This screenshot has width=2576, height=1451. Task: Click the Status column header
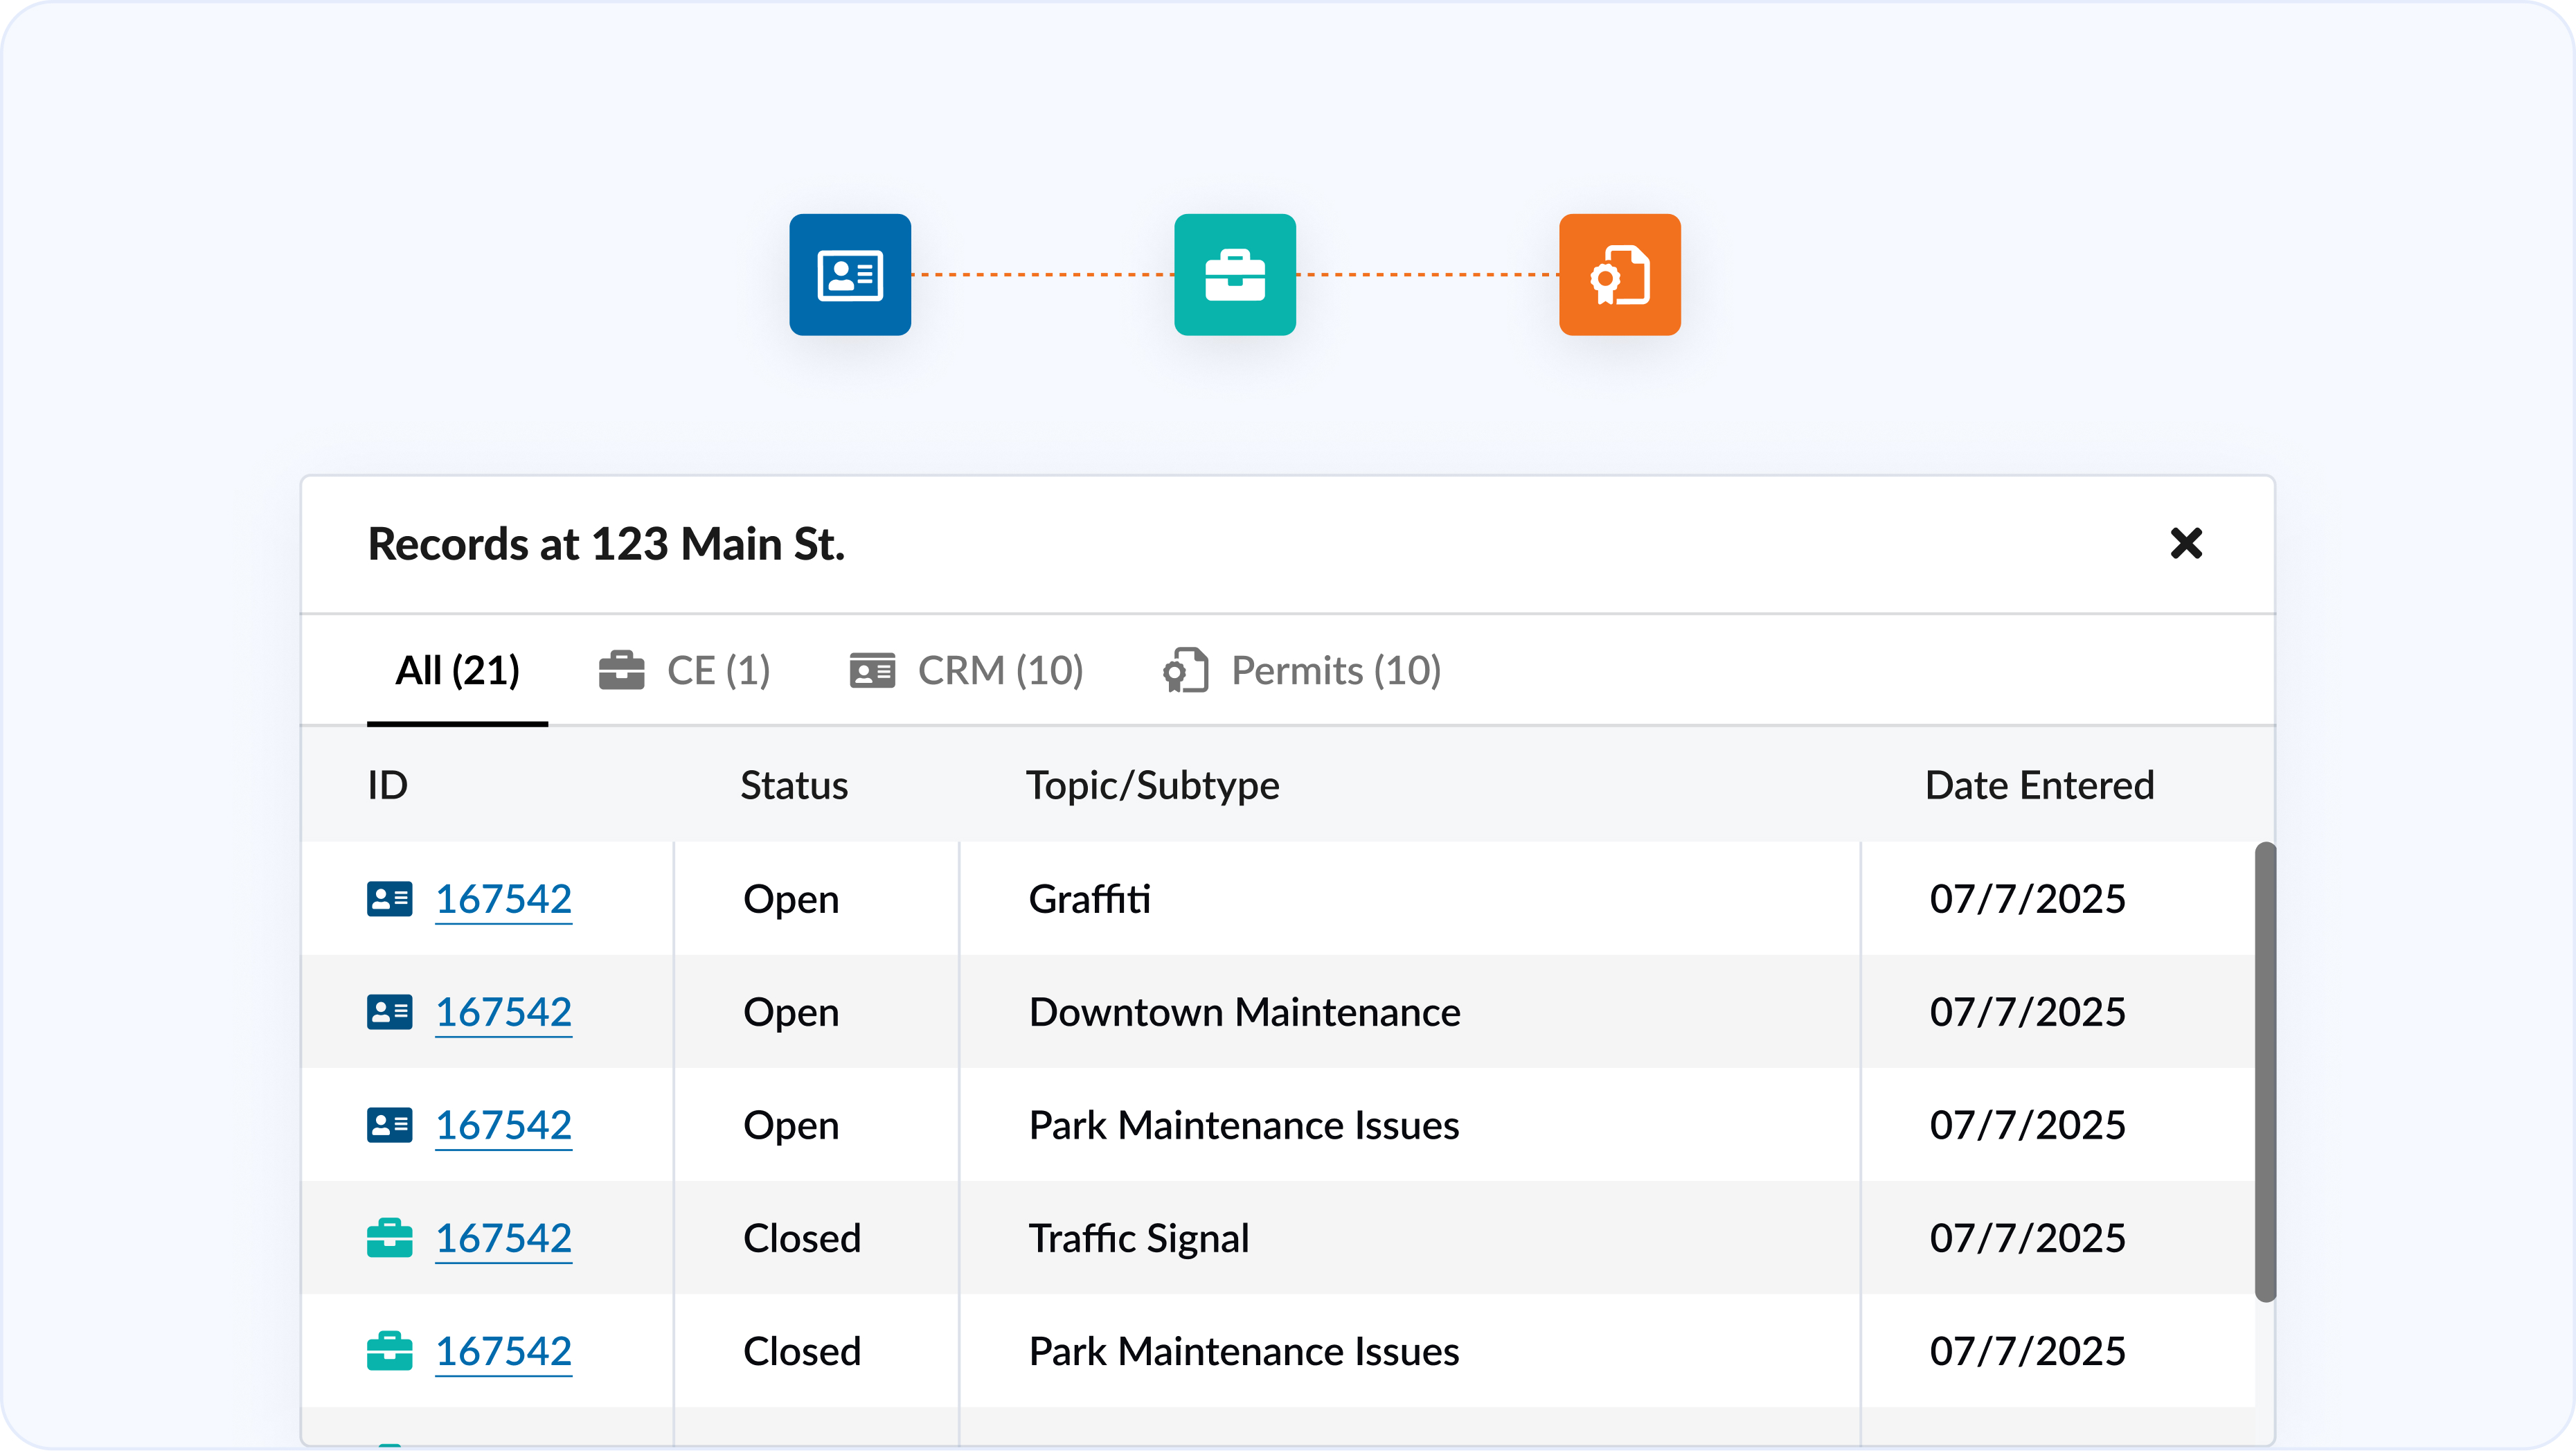793,785
